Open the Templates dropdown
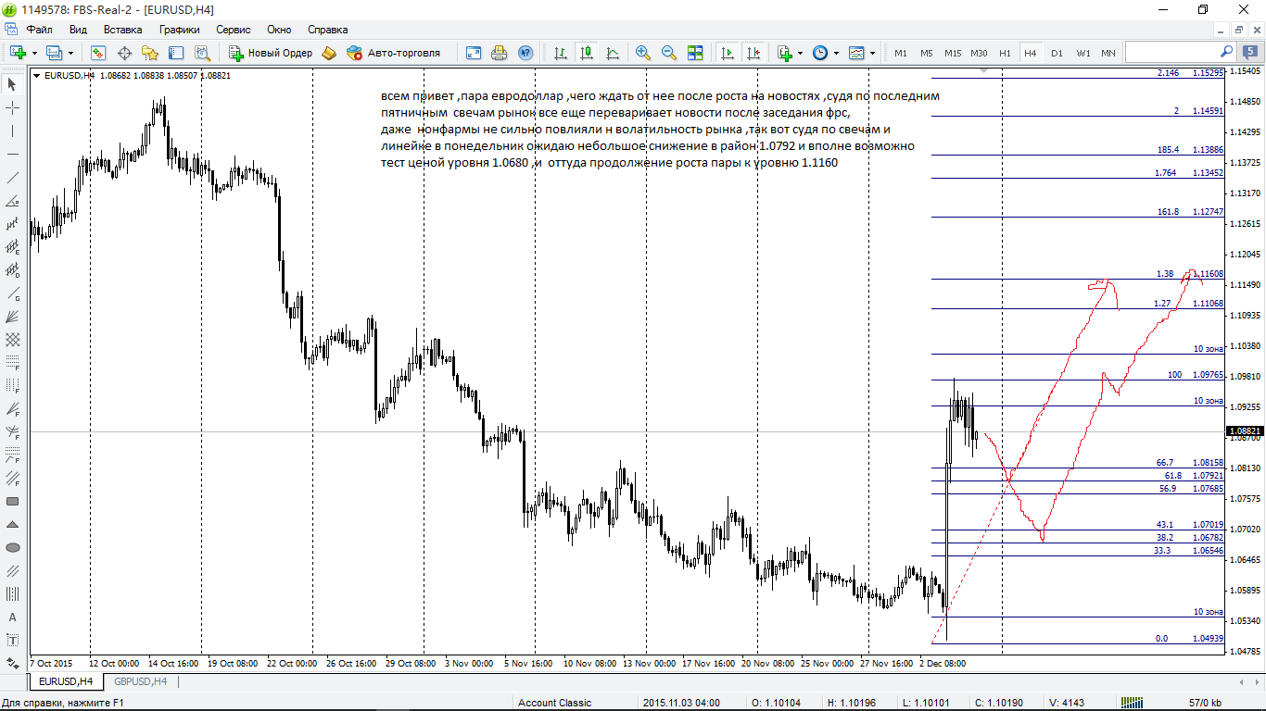 pyautogui.click(x=861, y=53)
